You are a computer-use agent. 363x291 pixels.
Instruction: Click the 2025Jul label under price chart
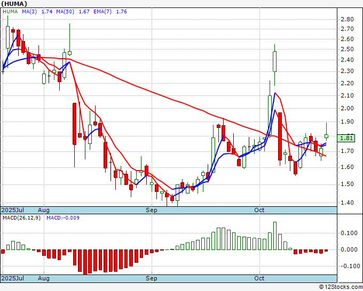pyautogui.click(x=13, y=210)
